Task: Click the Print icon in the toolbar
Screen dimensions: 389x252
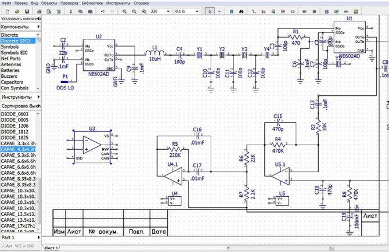Action: tap(39, 12)
